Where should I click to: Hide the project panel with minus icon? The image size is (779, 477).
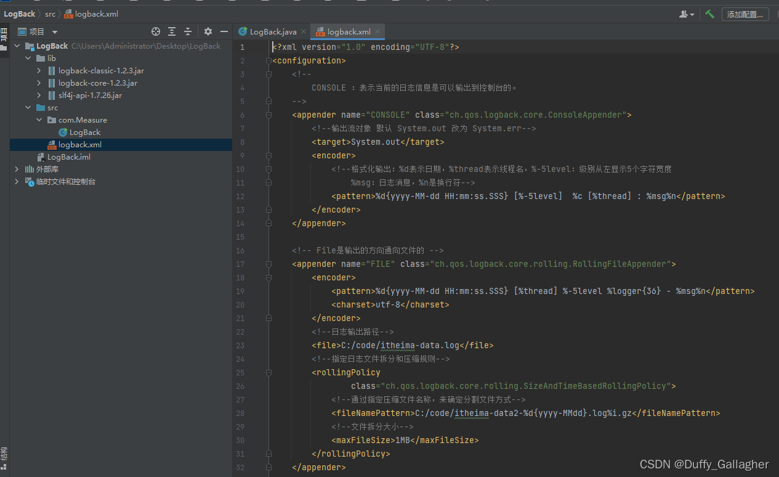[224, 31]
